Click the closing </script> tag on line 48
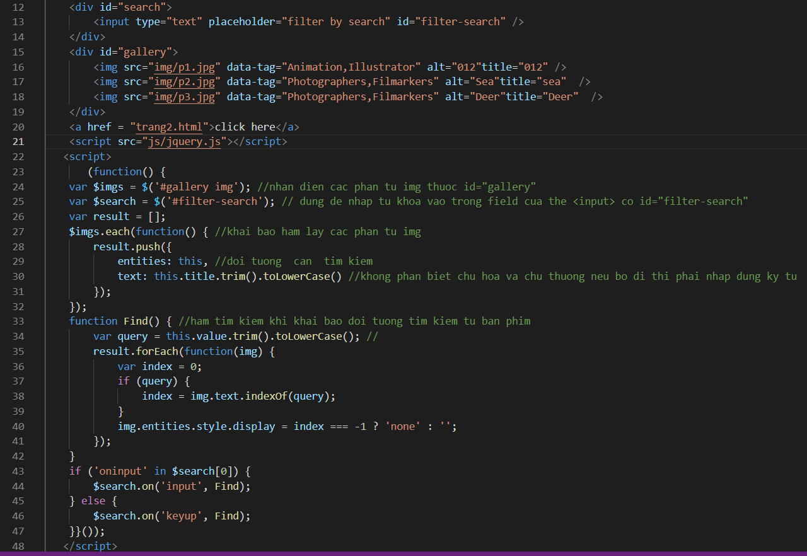 pyautogui.click(x=91, y=546)
